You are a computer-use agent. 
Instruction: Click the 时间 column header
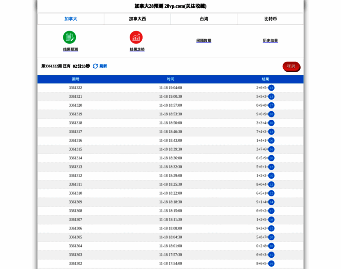click(x=170, y=79)
